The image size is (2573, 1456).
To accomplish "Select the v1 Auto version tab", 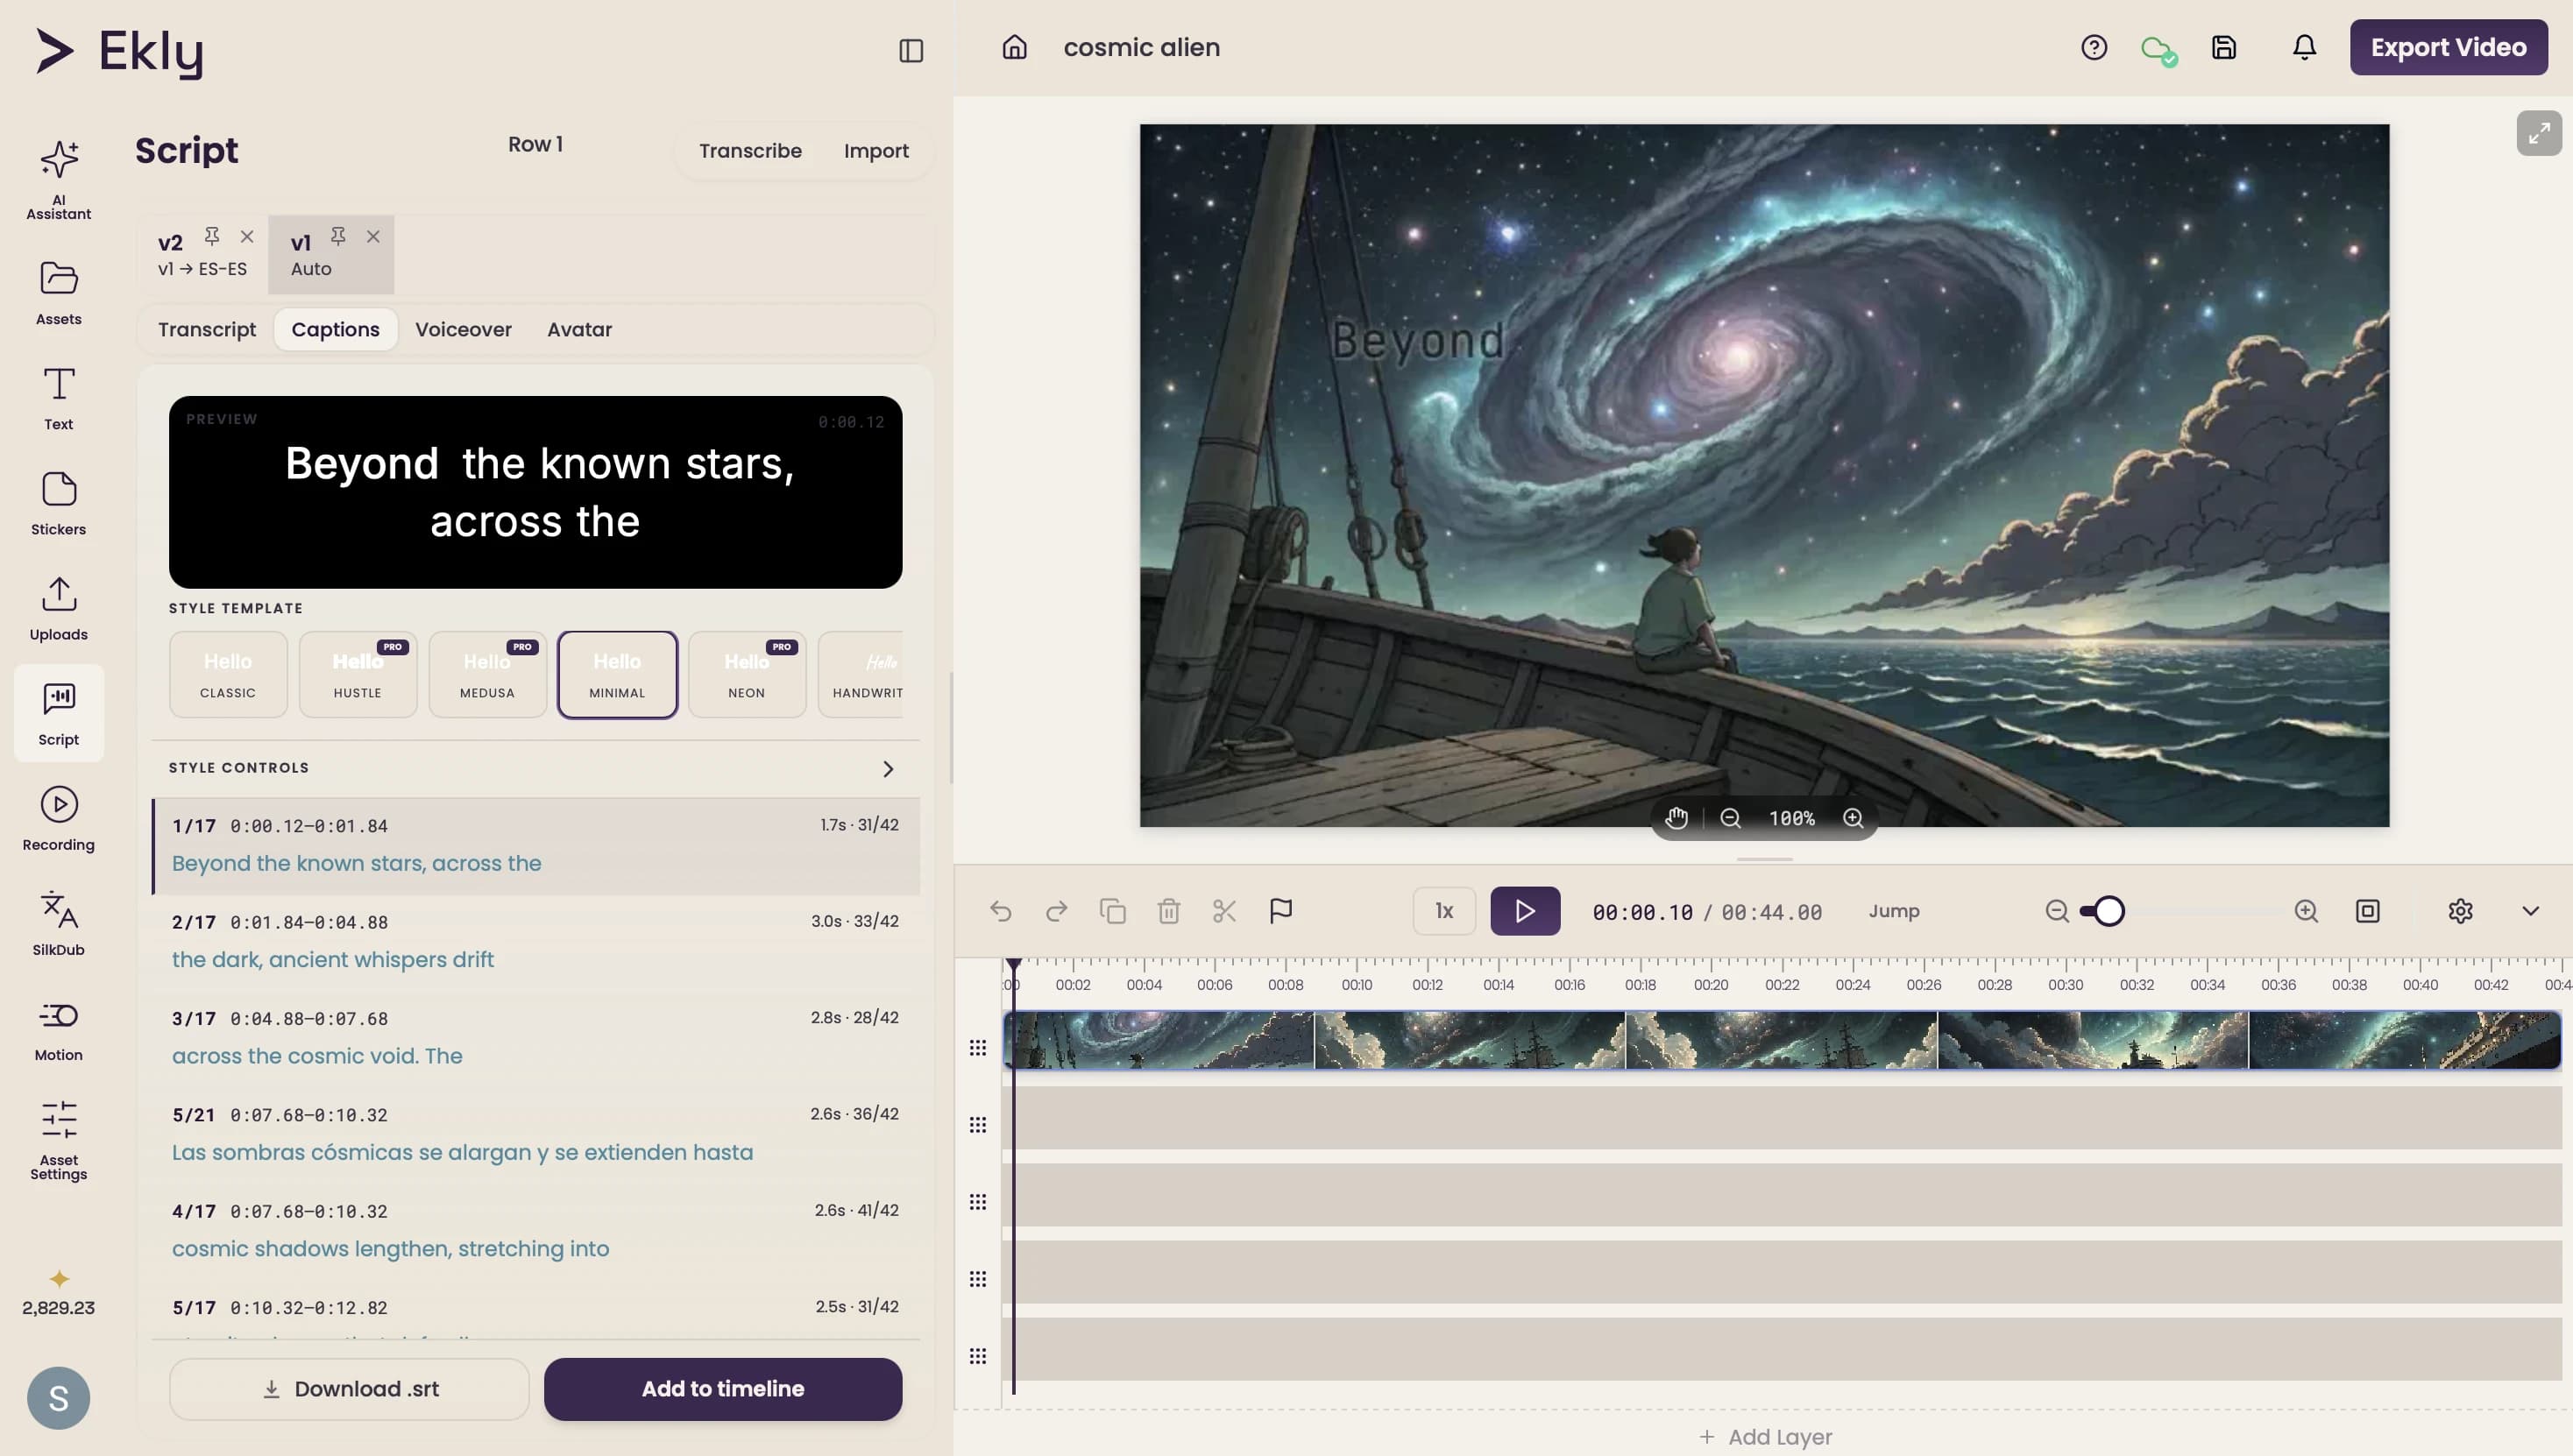I will pyautogui.click(x=331, y=254).
